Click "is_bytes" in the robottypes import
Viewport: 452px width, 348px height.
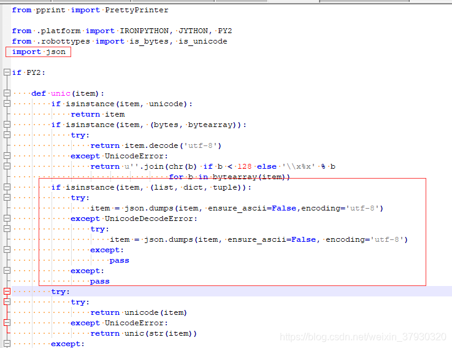click(x=149, y=42)
